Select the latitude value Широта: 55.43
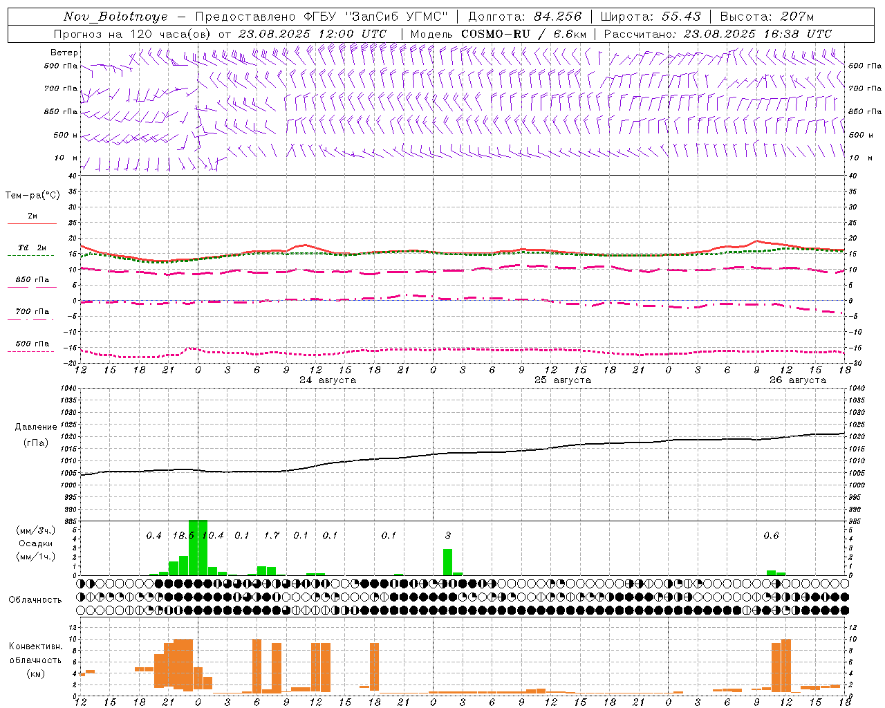 pyautogui.click(x=651, y=17)
